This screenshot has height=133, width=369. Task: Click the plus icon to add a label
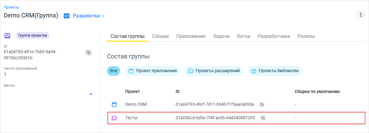(x=91, y=94)
